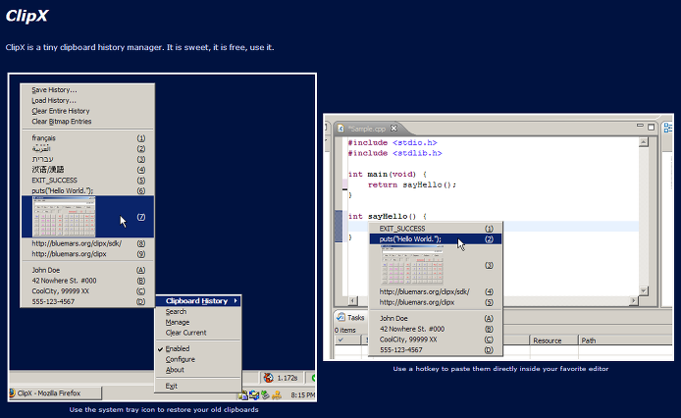681x418 pixels.
Task: Click the orange figure tray icon
Action: tap(276, 395)
